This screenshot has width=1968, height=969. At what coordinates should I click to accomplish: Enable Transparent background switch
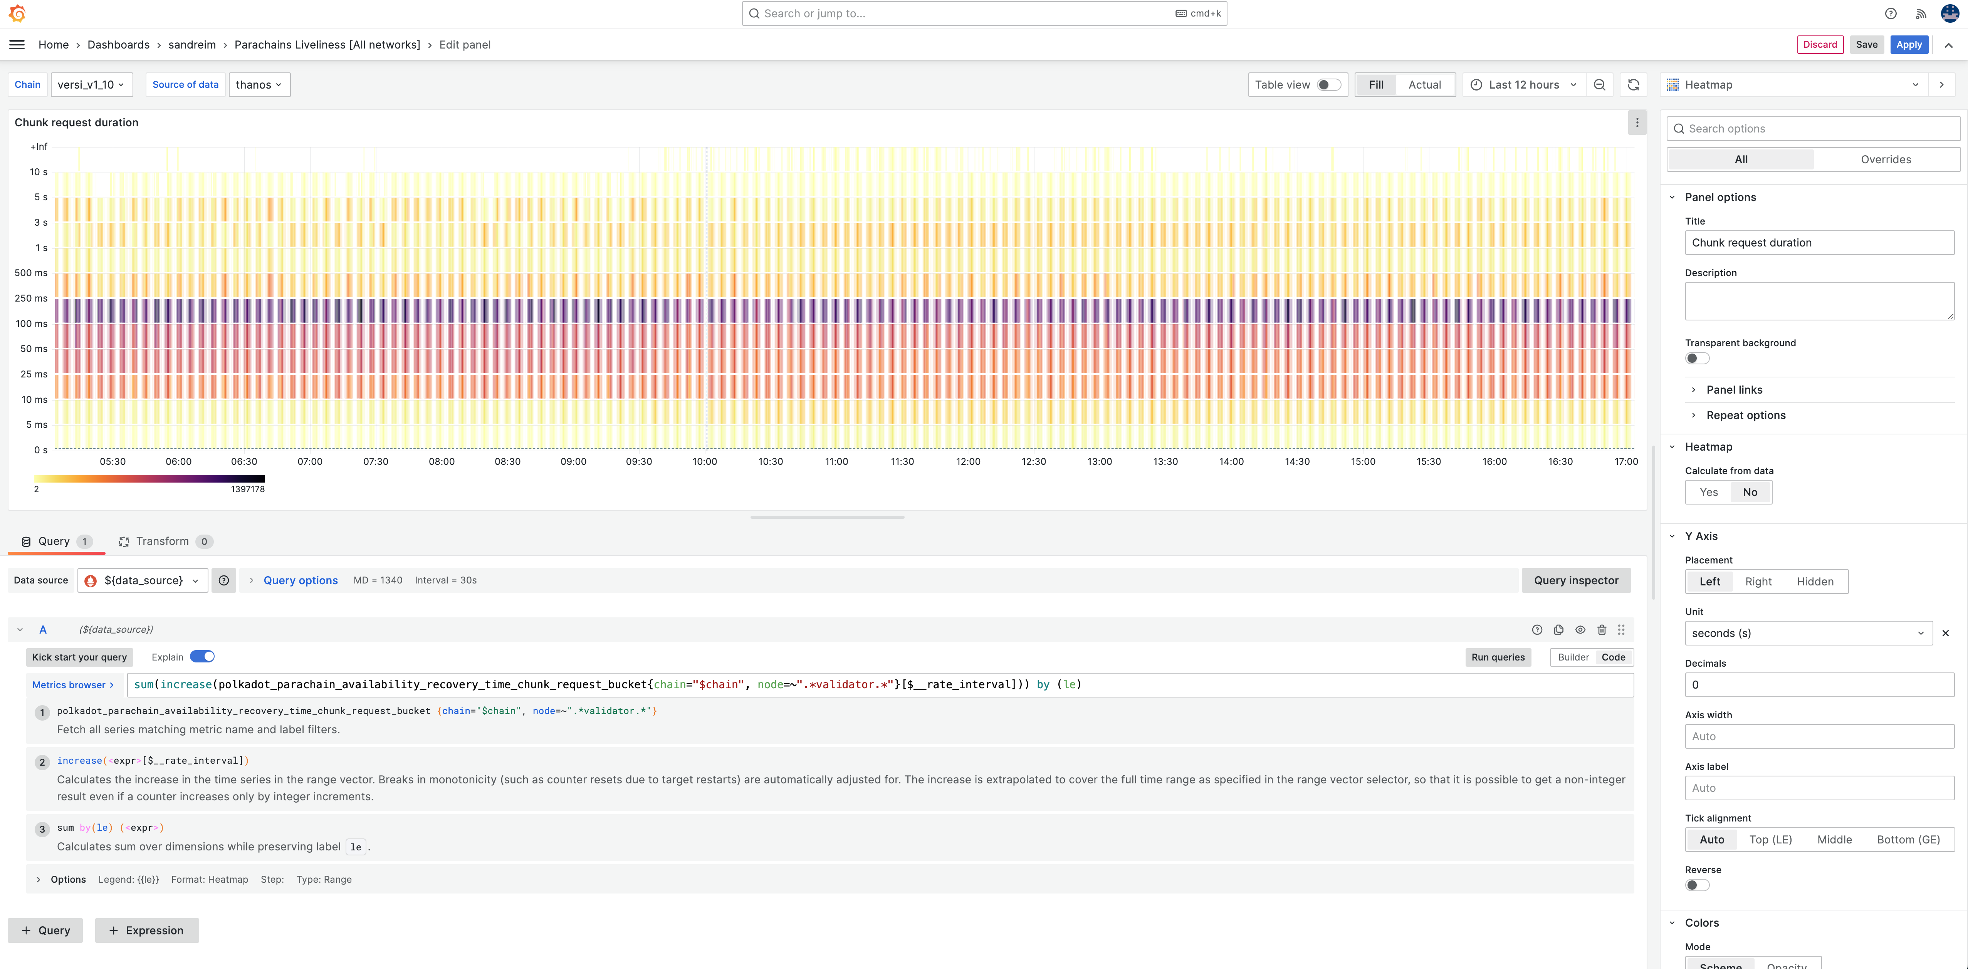pos(1697,359)
